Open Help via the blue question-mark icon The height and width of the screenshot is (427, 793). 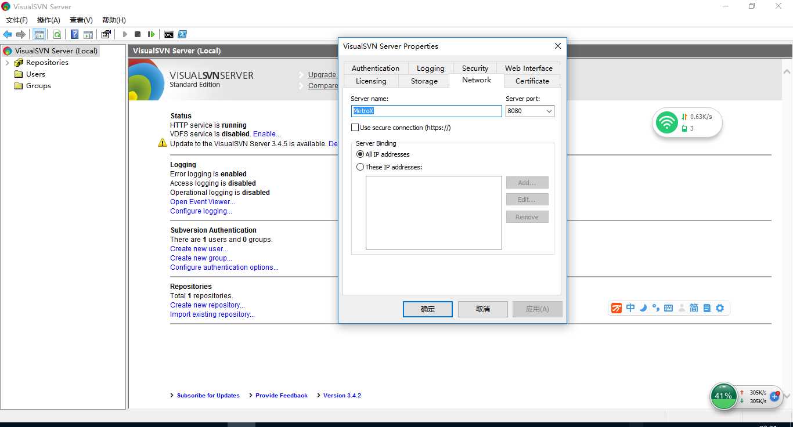tap(75, 35)
